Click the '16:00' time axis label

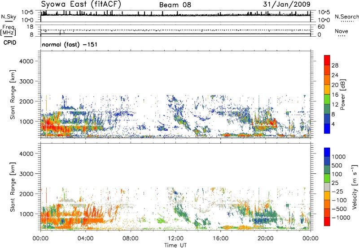220,239
